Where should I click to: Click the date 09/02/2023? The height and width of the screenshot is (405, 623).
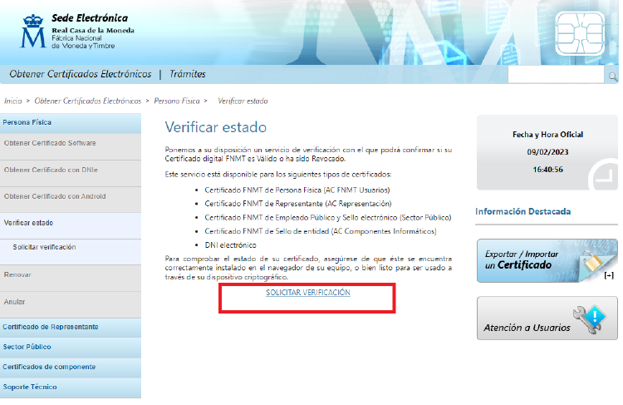(547, 152)
